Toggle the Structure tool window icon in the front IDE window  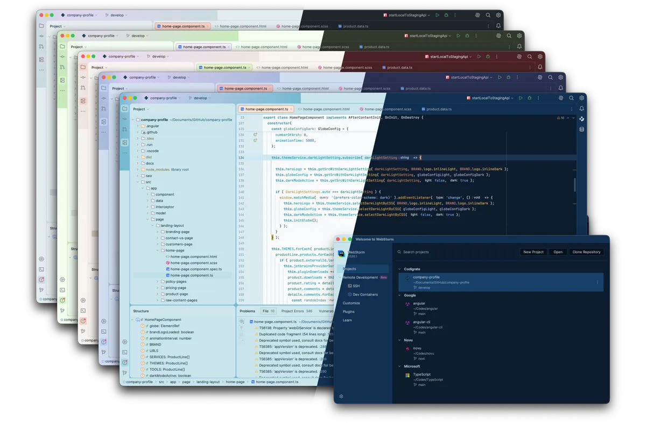pyautogui.click(x=125, y=142)
